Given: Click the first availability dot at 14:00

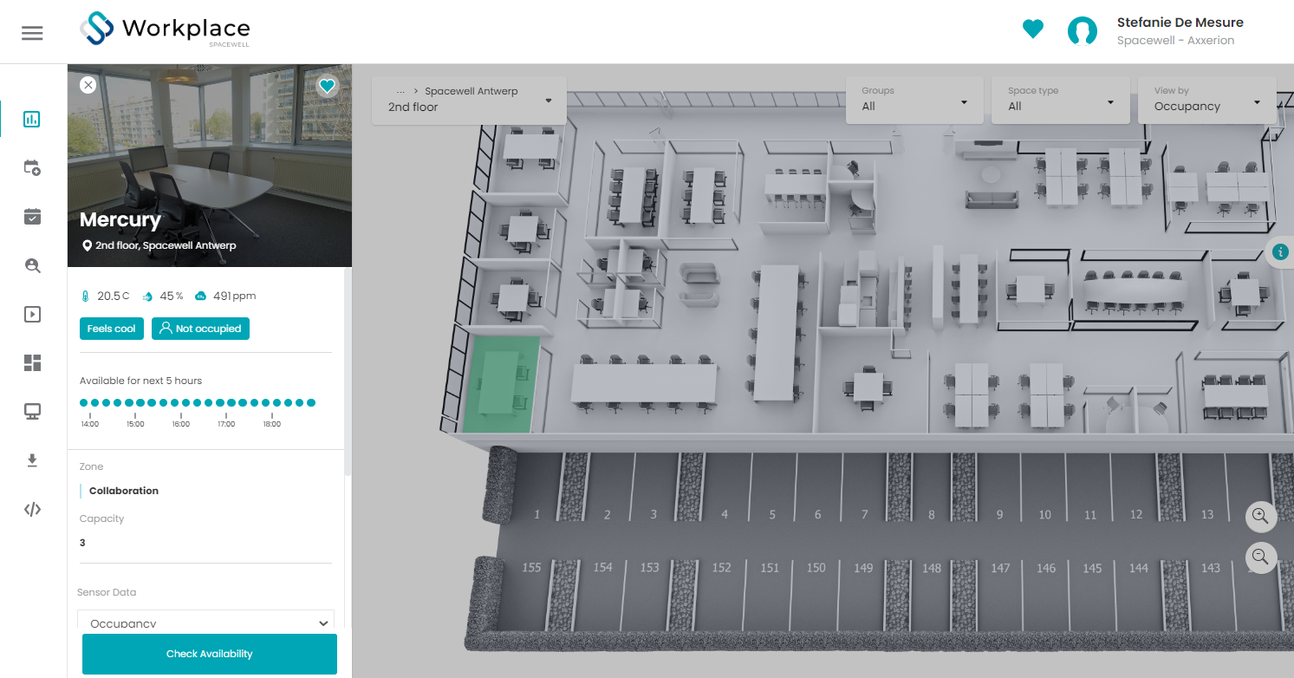Looking at the screenshot, I should click(84, 402).
